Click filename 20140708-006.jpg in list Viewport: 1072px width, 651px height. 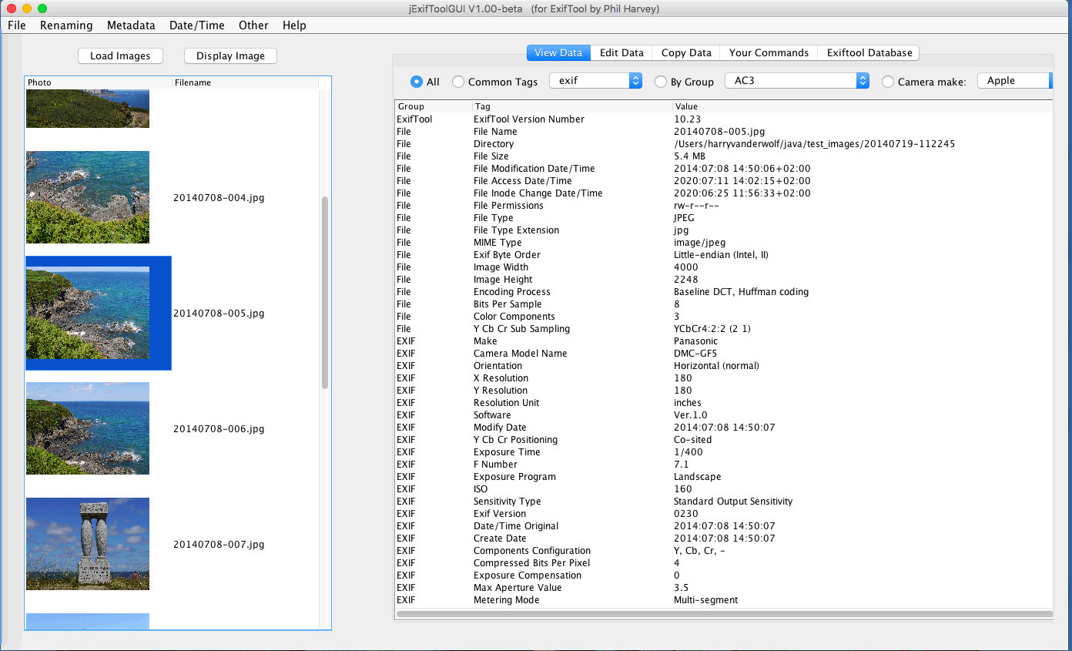point(219,429)
